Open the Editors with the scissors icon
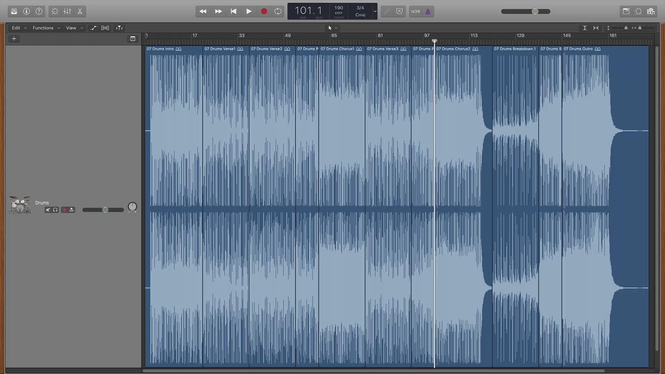 [x=80, y=11]
